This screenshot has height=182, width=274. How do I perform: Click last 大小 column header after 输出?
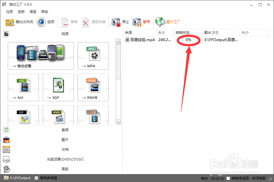point(254,33)
